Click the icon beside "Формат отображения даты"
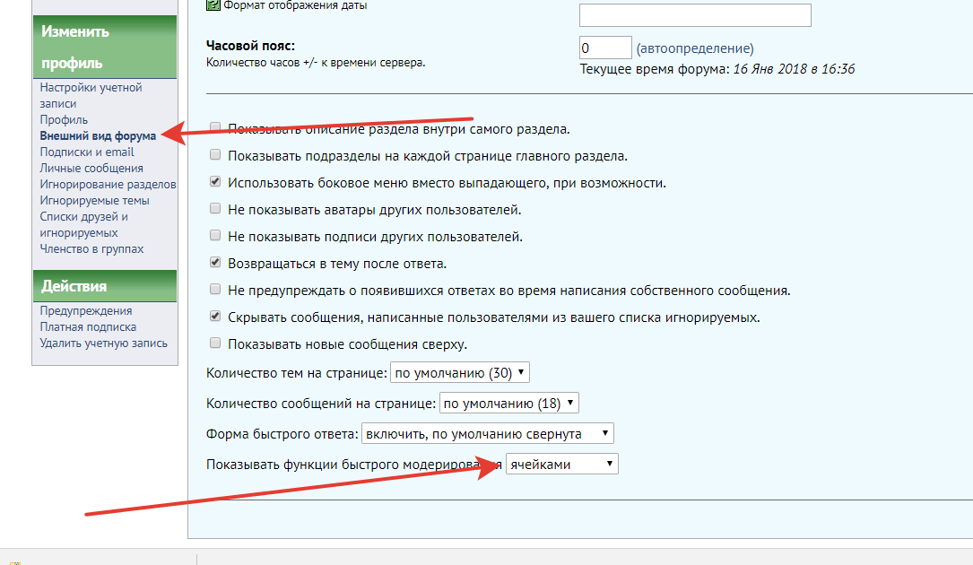Viewport: 973px width, 565px height. [213, 5]
